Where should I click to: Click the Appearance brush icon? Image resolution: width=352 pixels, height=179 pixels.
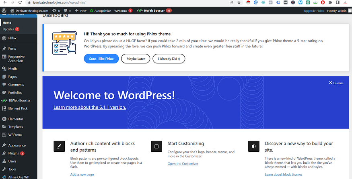pos(4,145)
